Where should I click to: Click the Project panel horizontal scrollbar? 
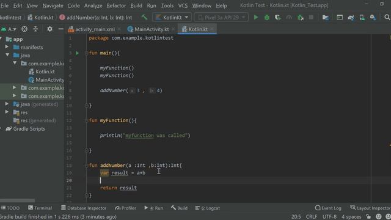[18, 200]
